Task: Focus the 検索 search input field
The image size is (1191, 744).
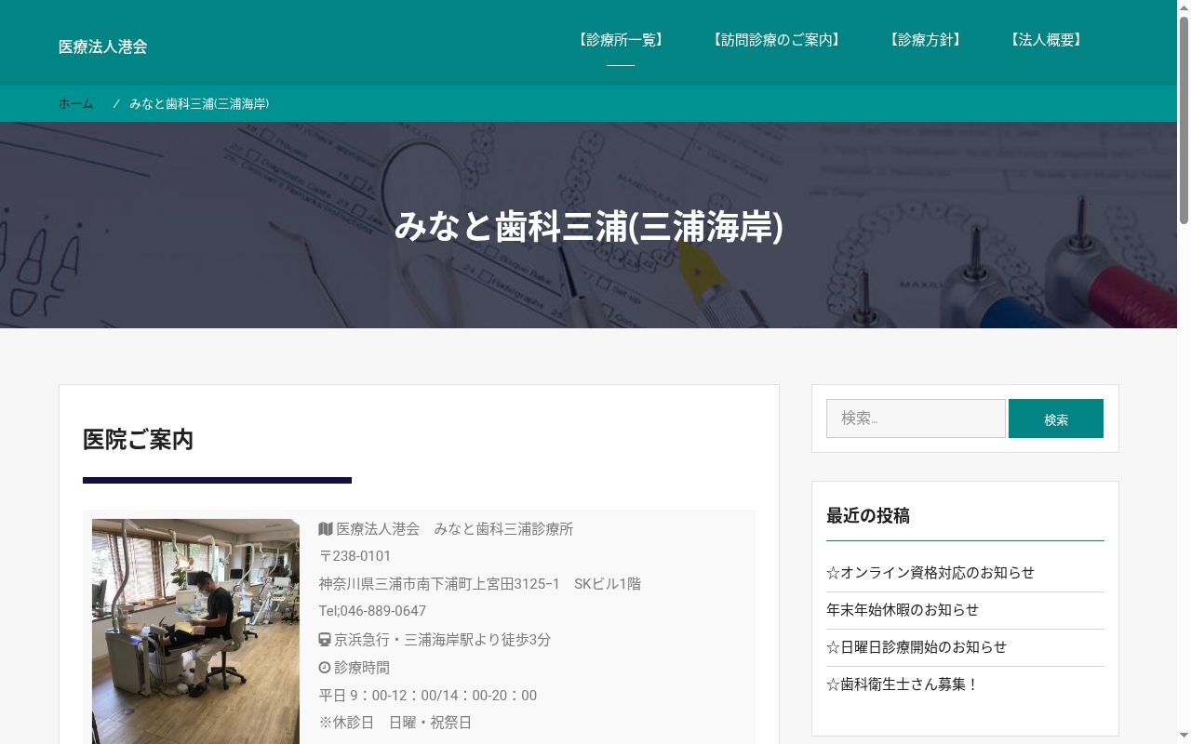Action: click(916, 418)
